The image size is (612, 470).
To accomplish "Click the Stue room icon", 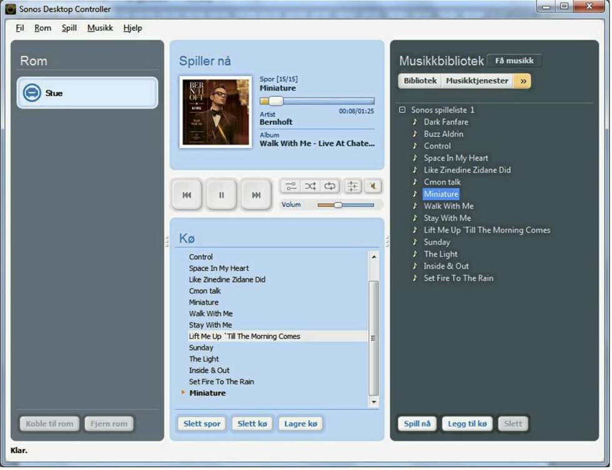I will [x=32, y=93].
